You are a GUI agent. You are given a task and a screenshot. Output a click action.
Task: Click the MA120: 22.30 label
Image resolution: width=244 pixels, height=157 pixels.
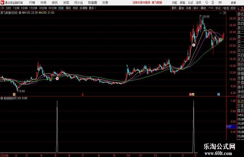pyautogui.click(x=30, y=13)
